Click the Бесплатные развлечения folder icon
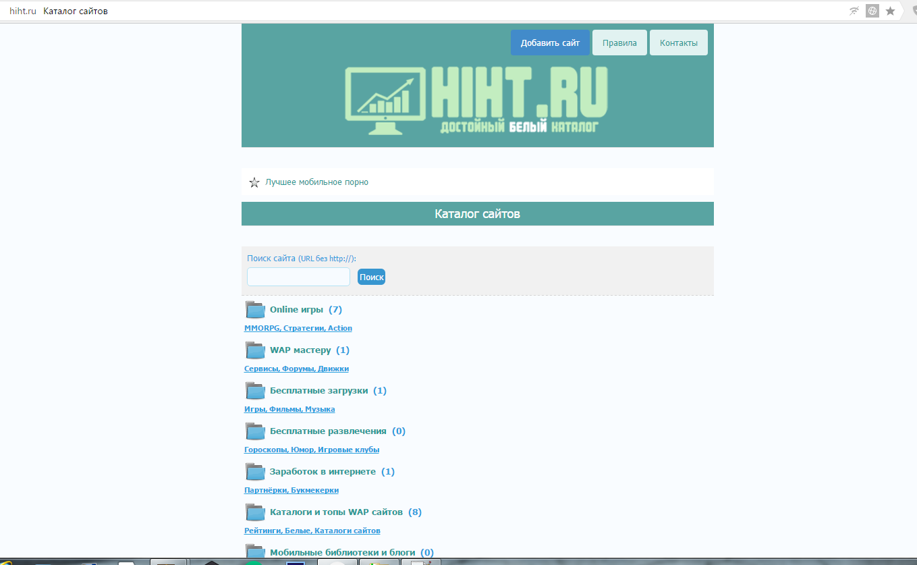The image size is (917, 565). 255,431
